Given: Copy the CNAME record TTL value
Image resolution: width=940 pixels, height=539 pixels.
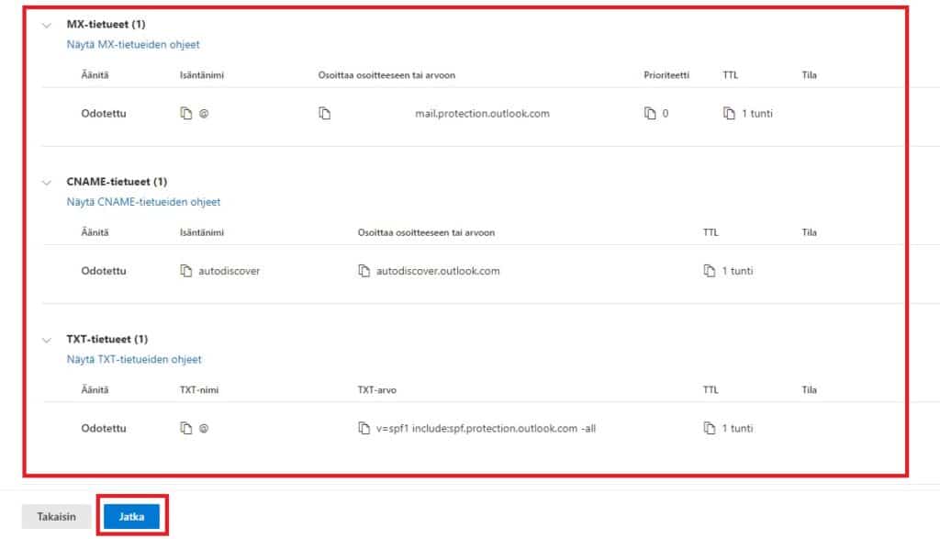Looking at the screenshot, I should click(x=709, y=272).
